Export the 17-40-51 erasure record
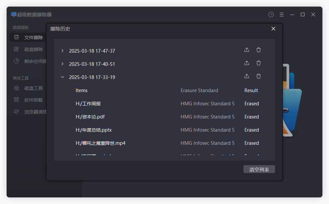Screen dimensions: 329x204 (x=247, y=63)
